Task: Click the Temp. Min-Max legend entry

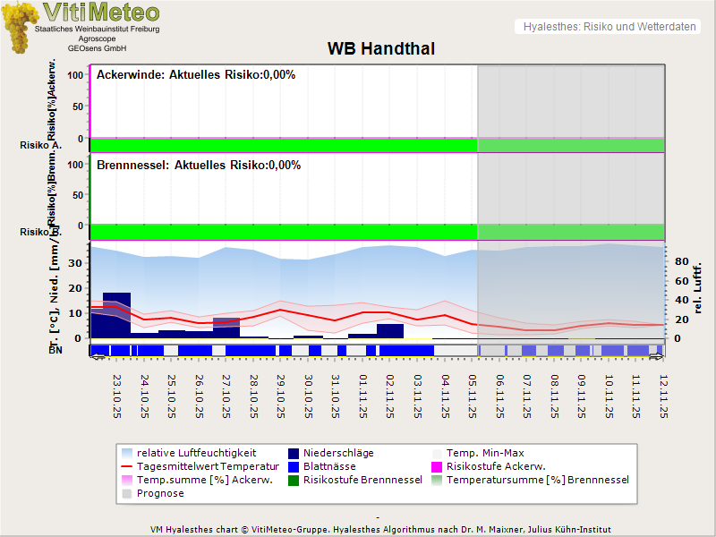Action: pyautogui.click(x=482, y=453)
